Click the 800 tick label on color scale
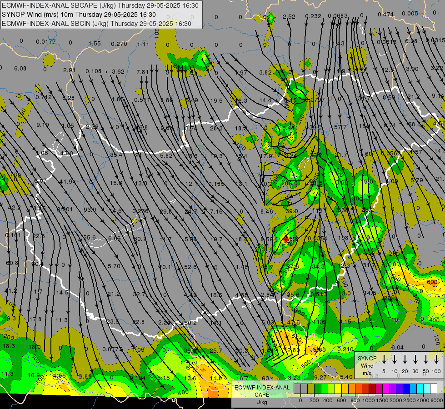This screenshot has width=445, height=409. pos(355,400)
